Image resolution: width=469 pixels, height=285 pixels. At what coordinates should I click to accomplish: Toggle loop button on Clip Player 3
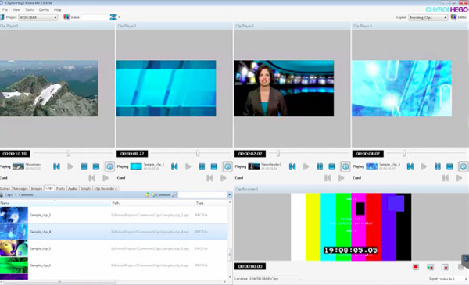pos(345,166)
